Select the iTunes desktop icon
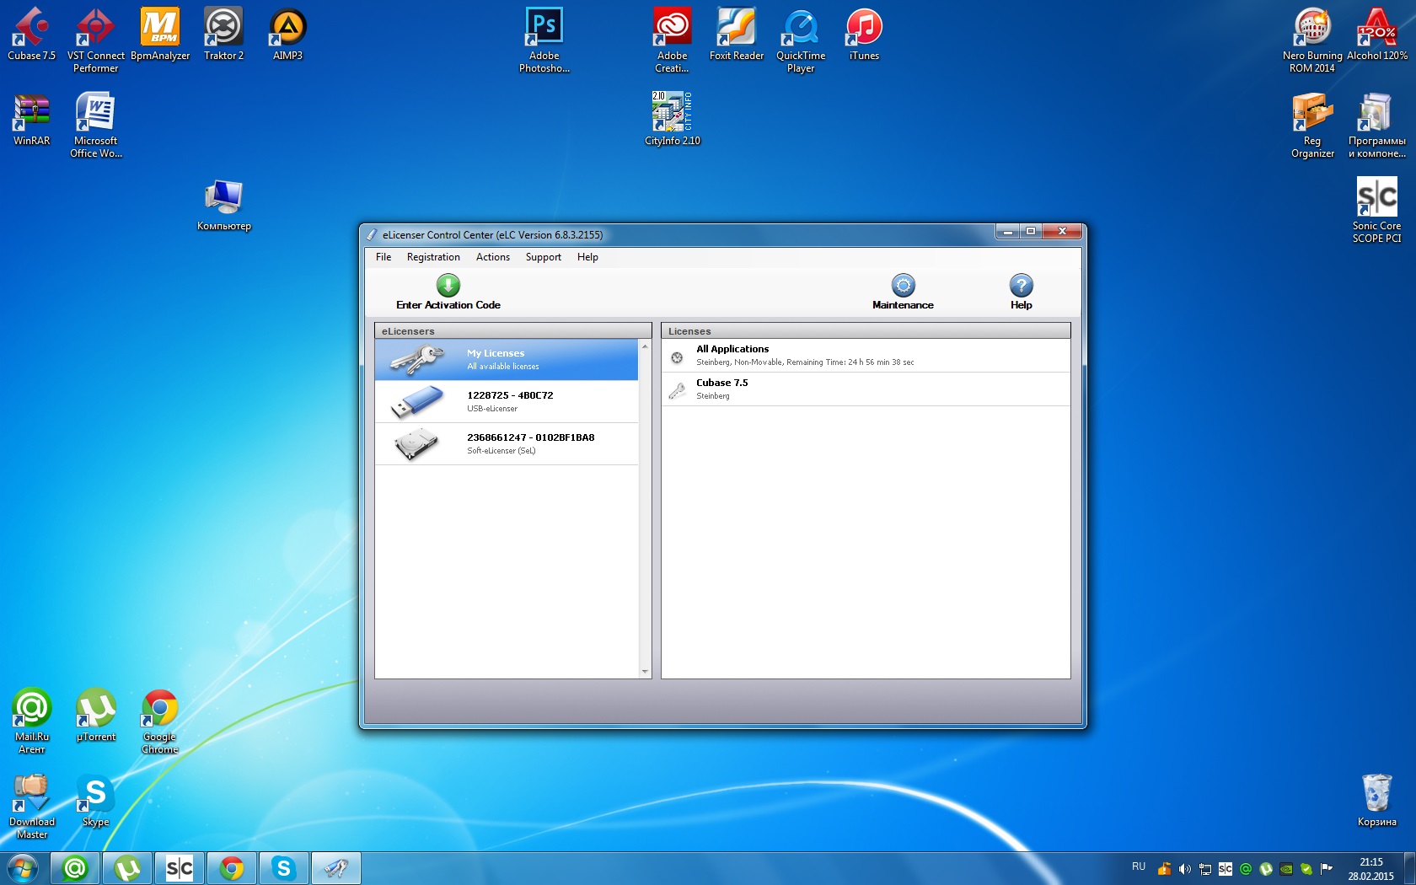 (865, 35)
